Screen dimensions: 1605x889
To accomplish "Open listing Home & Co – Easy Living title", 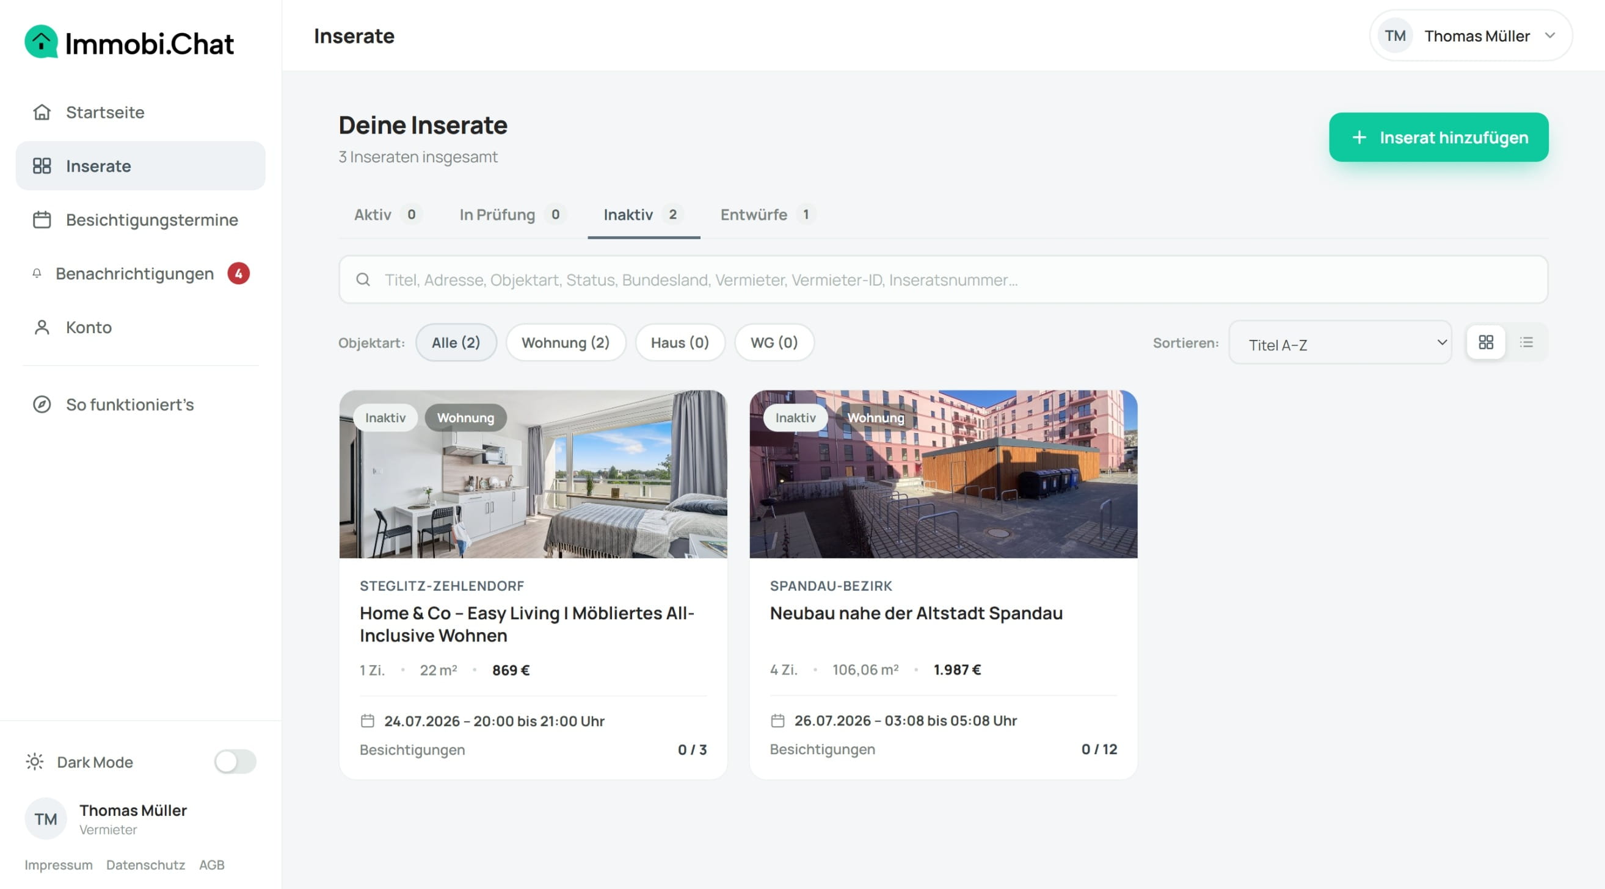I will click(526, 624).
